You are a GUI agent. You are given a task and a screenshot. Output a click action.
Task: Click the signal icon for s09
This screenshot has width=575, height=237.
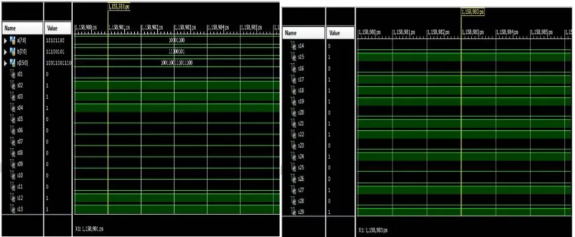coord(13,165)
